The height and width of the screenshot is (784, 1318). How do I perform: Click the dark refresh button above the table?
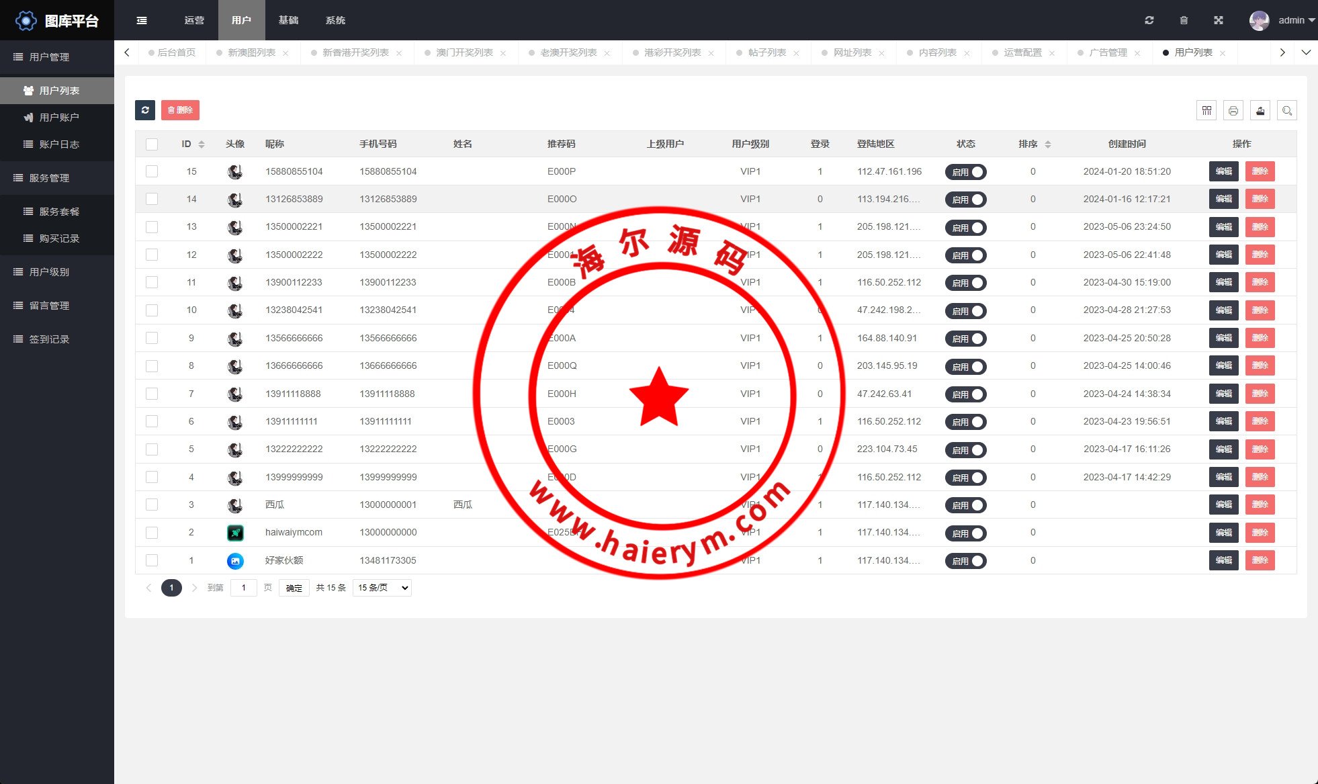(x=145, y=110)
